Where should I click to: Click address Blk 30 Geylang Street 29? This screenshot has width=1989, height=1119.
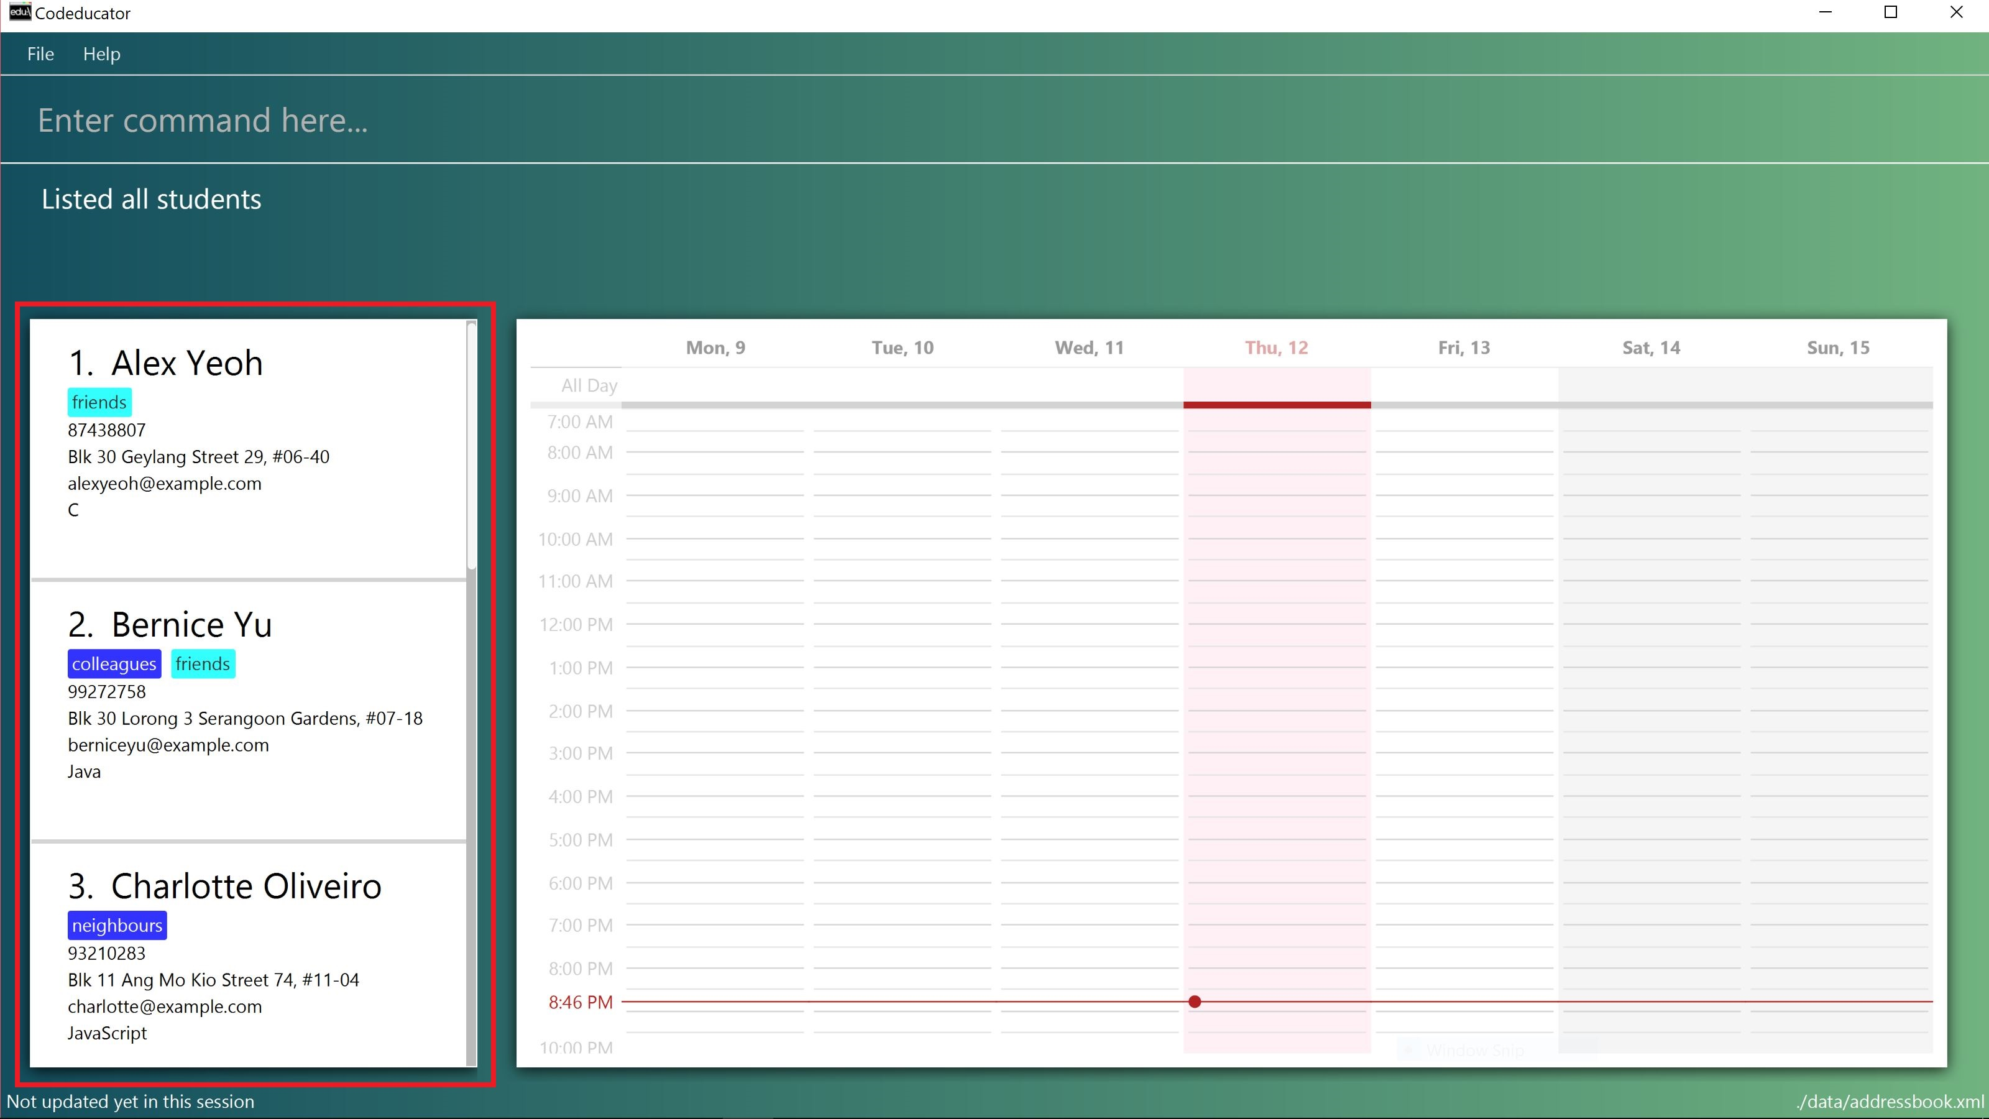click(198, 457)
